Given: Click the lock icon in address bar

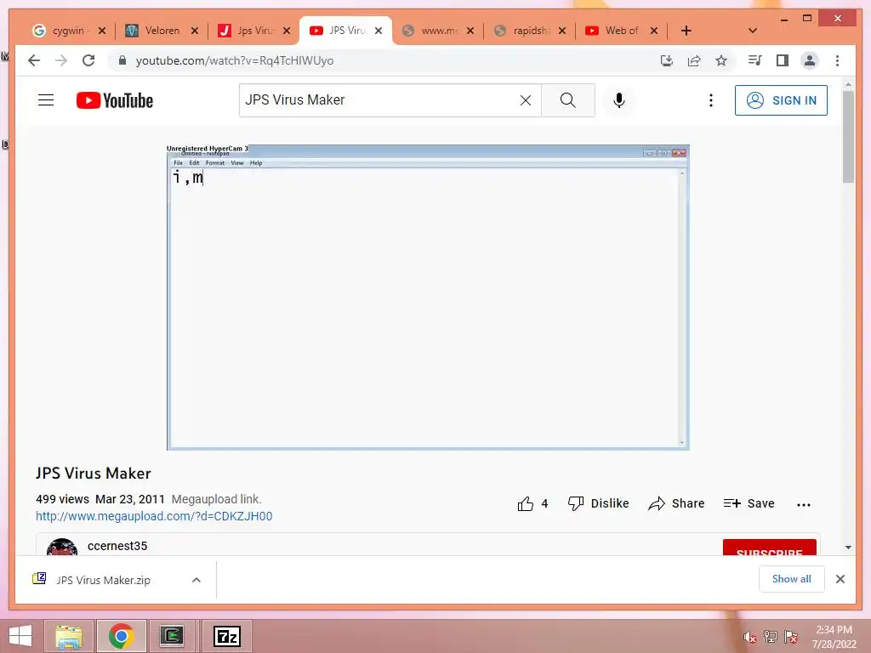Looking at the screenshot, I should [x=122, y=60].
